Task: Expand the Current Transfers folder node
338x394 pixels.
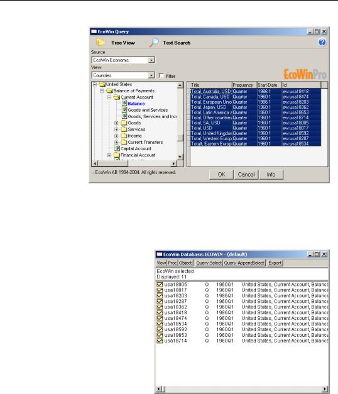Action: pyautogui.click(x=116, y=142)
